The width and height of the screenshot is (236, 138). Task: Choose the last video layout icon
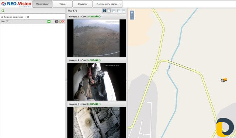(124, 11)
